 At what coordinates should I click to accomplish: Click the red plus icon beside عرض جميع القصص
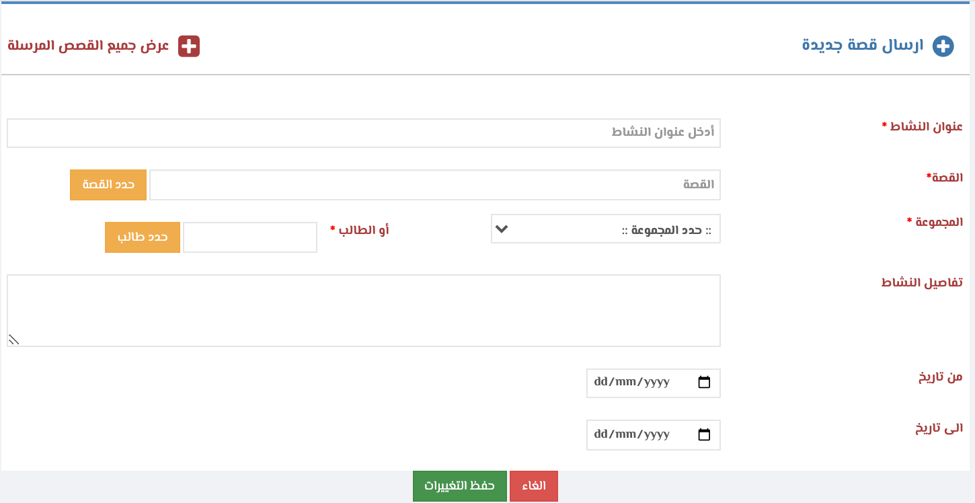point(189,46)
